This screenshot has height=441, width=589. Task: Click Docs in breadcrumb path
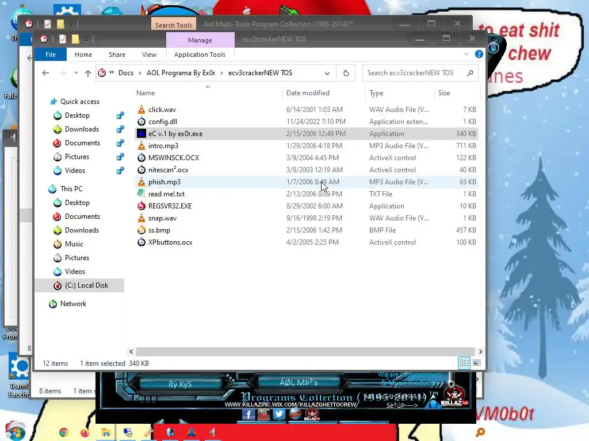point(126,73)
